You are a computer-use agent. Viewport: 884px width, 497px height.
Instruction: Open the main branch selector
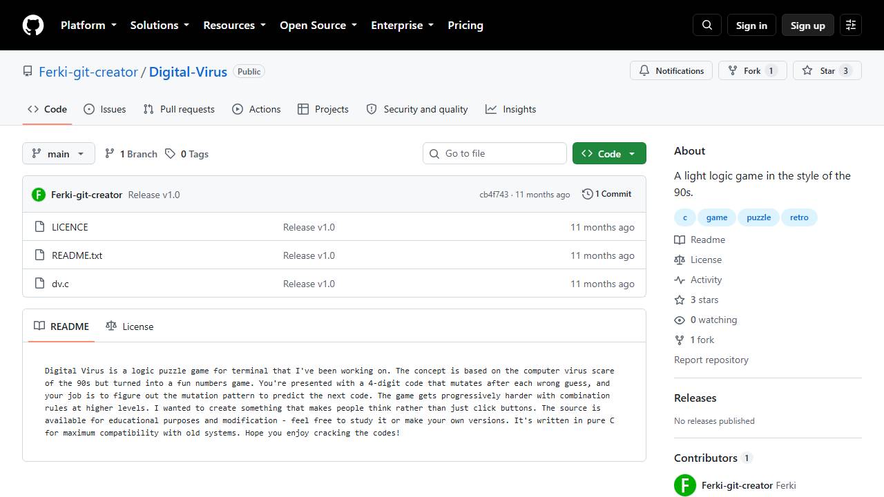[x=59, y=153]
